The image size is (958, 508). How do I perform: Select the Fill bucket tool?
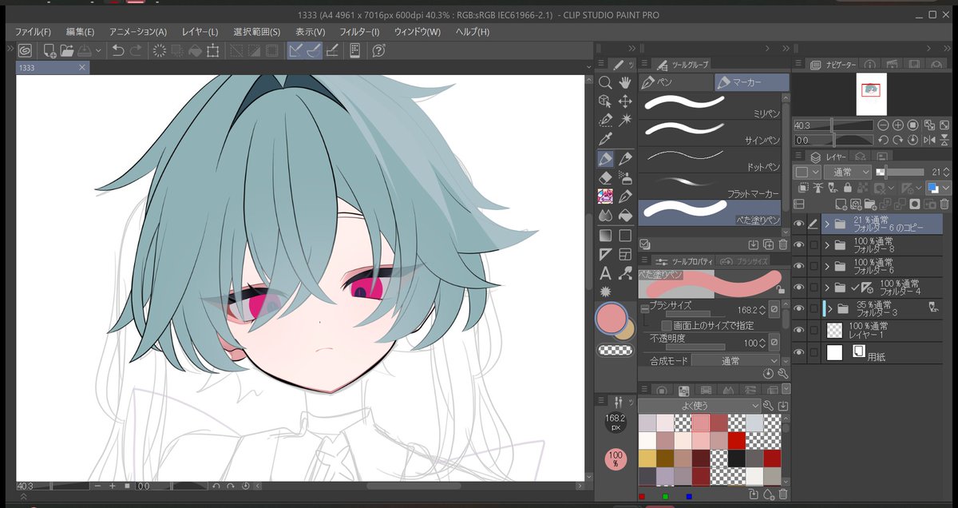(x=625, y=216)
